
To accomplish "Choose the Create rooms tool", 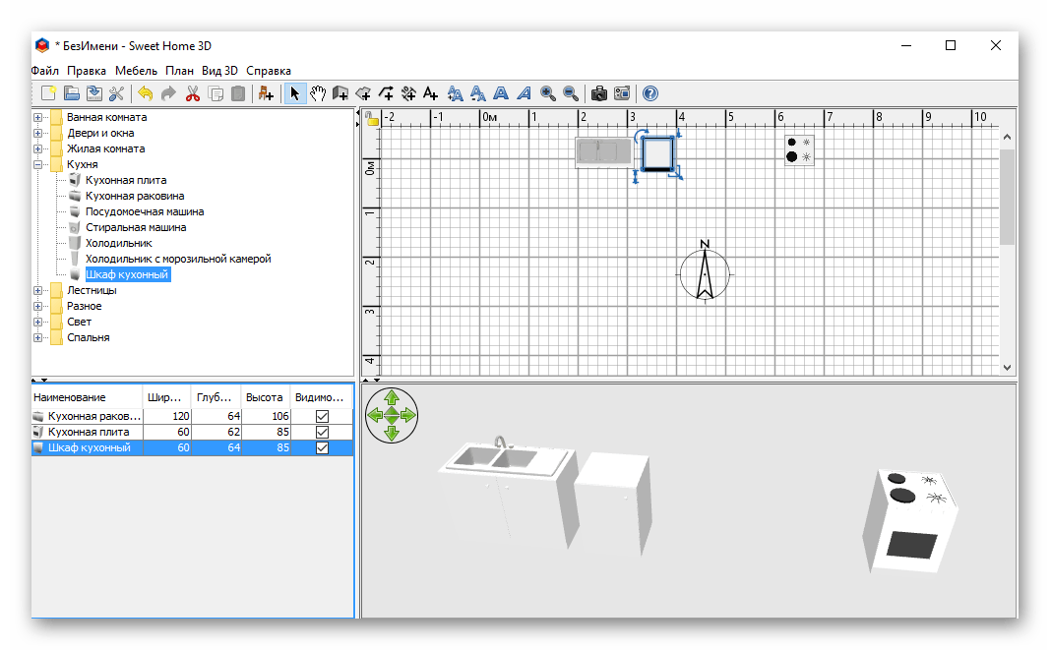I will [363, 93].
